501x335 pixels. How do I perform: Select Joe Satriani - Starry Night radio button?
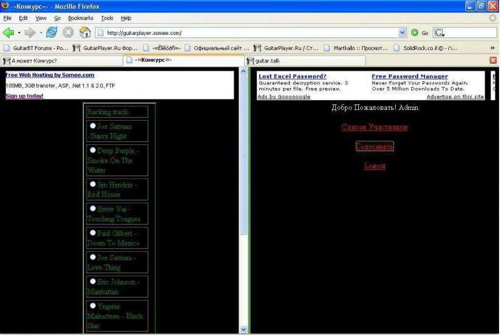93,126
